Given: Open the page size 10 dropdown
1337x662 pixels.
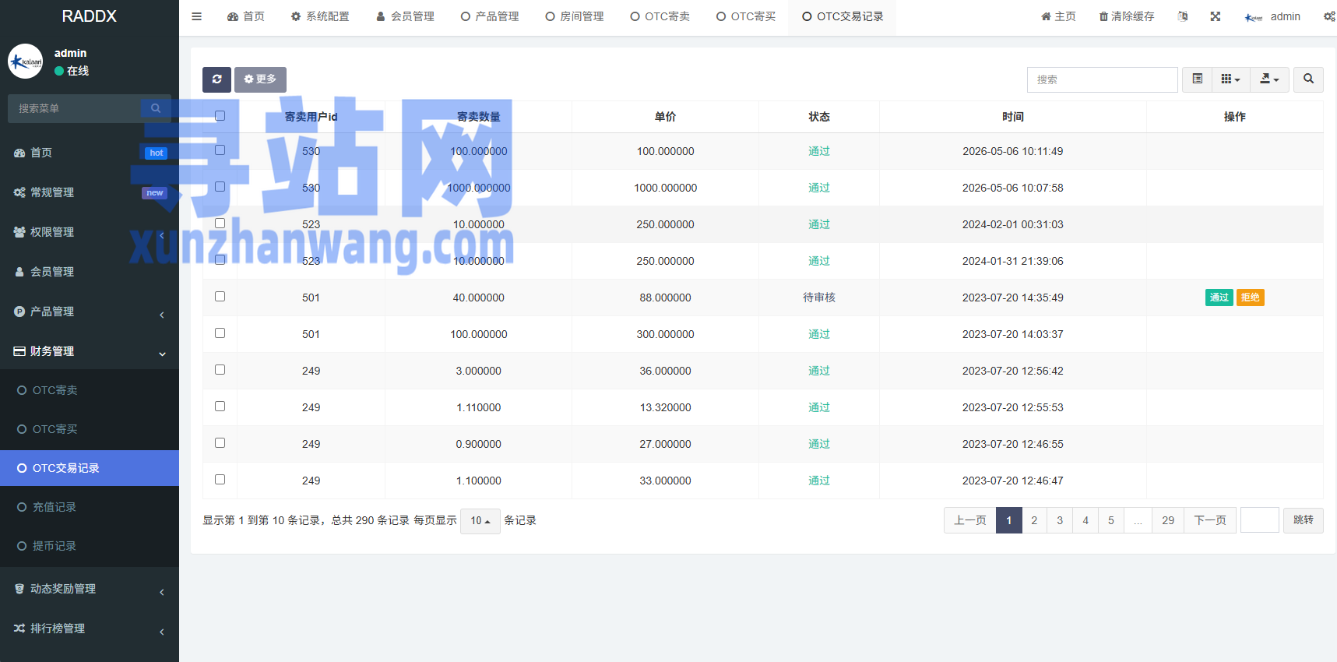Looking at the screenshot, I should pyautogui.click(x=480, y=521).
